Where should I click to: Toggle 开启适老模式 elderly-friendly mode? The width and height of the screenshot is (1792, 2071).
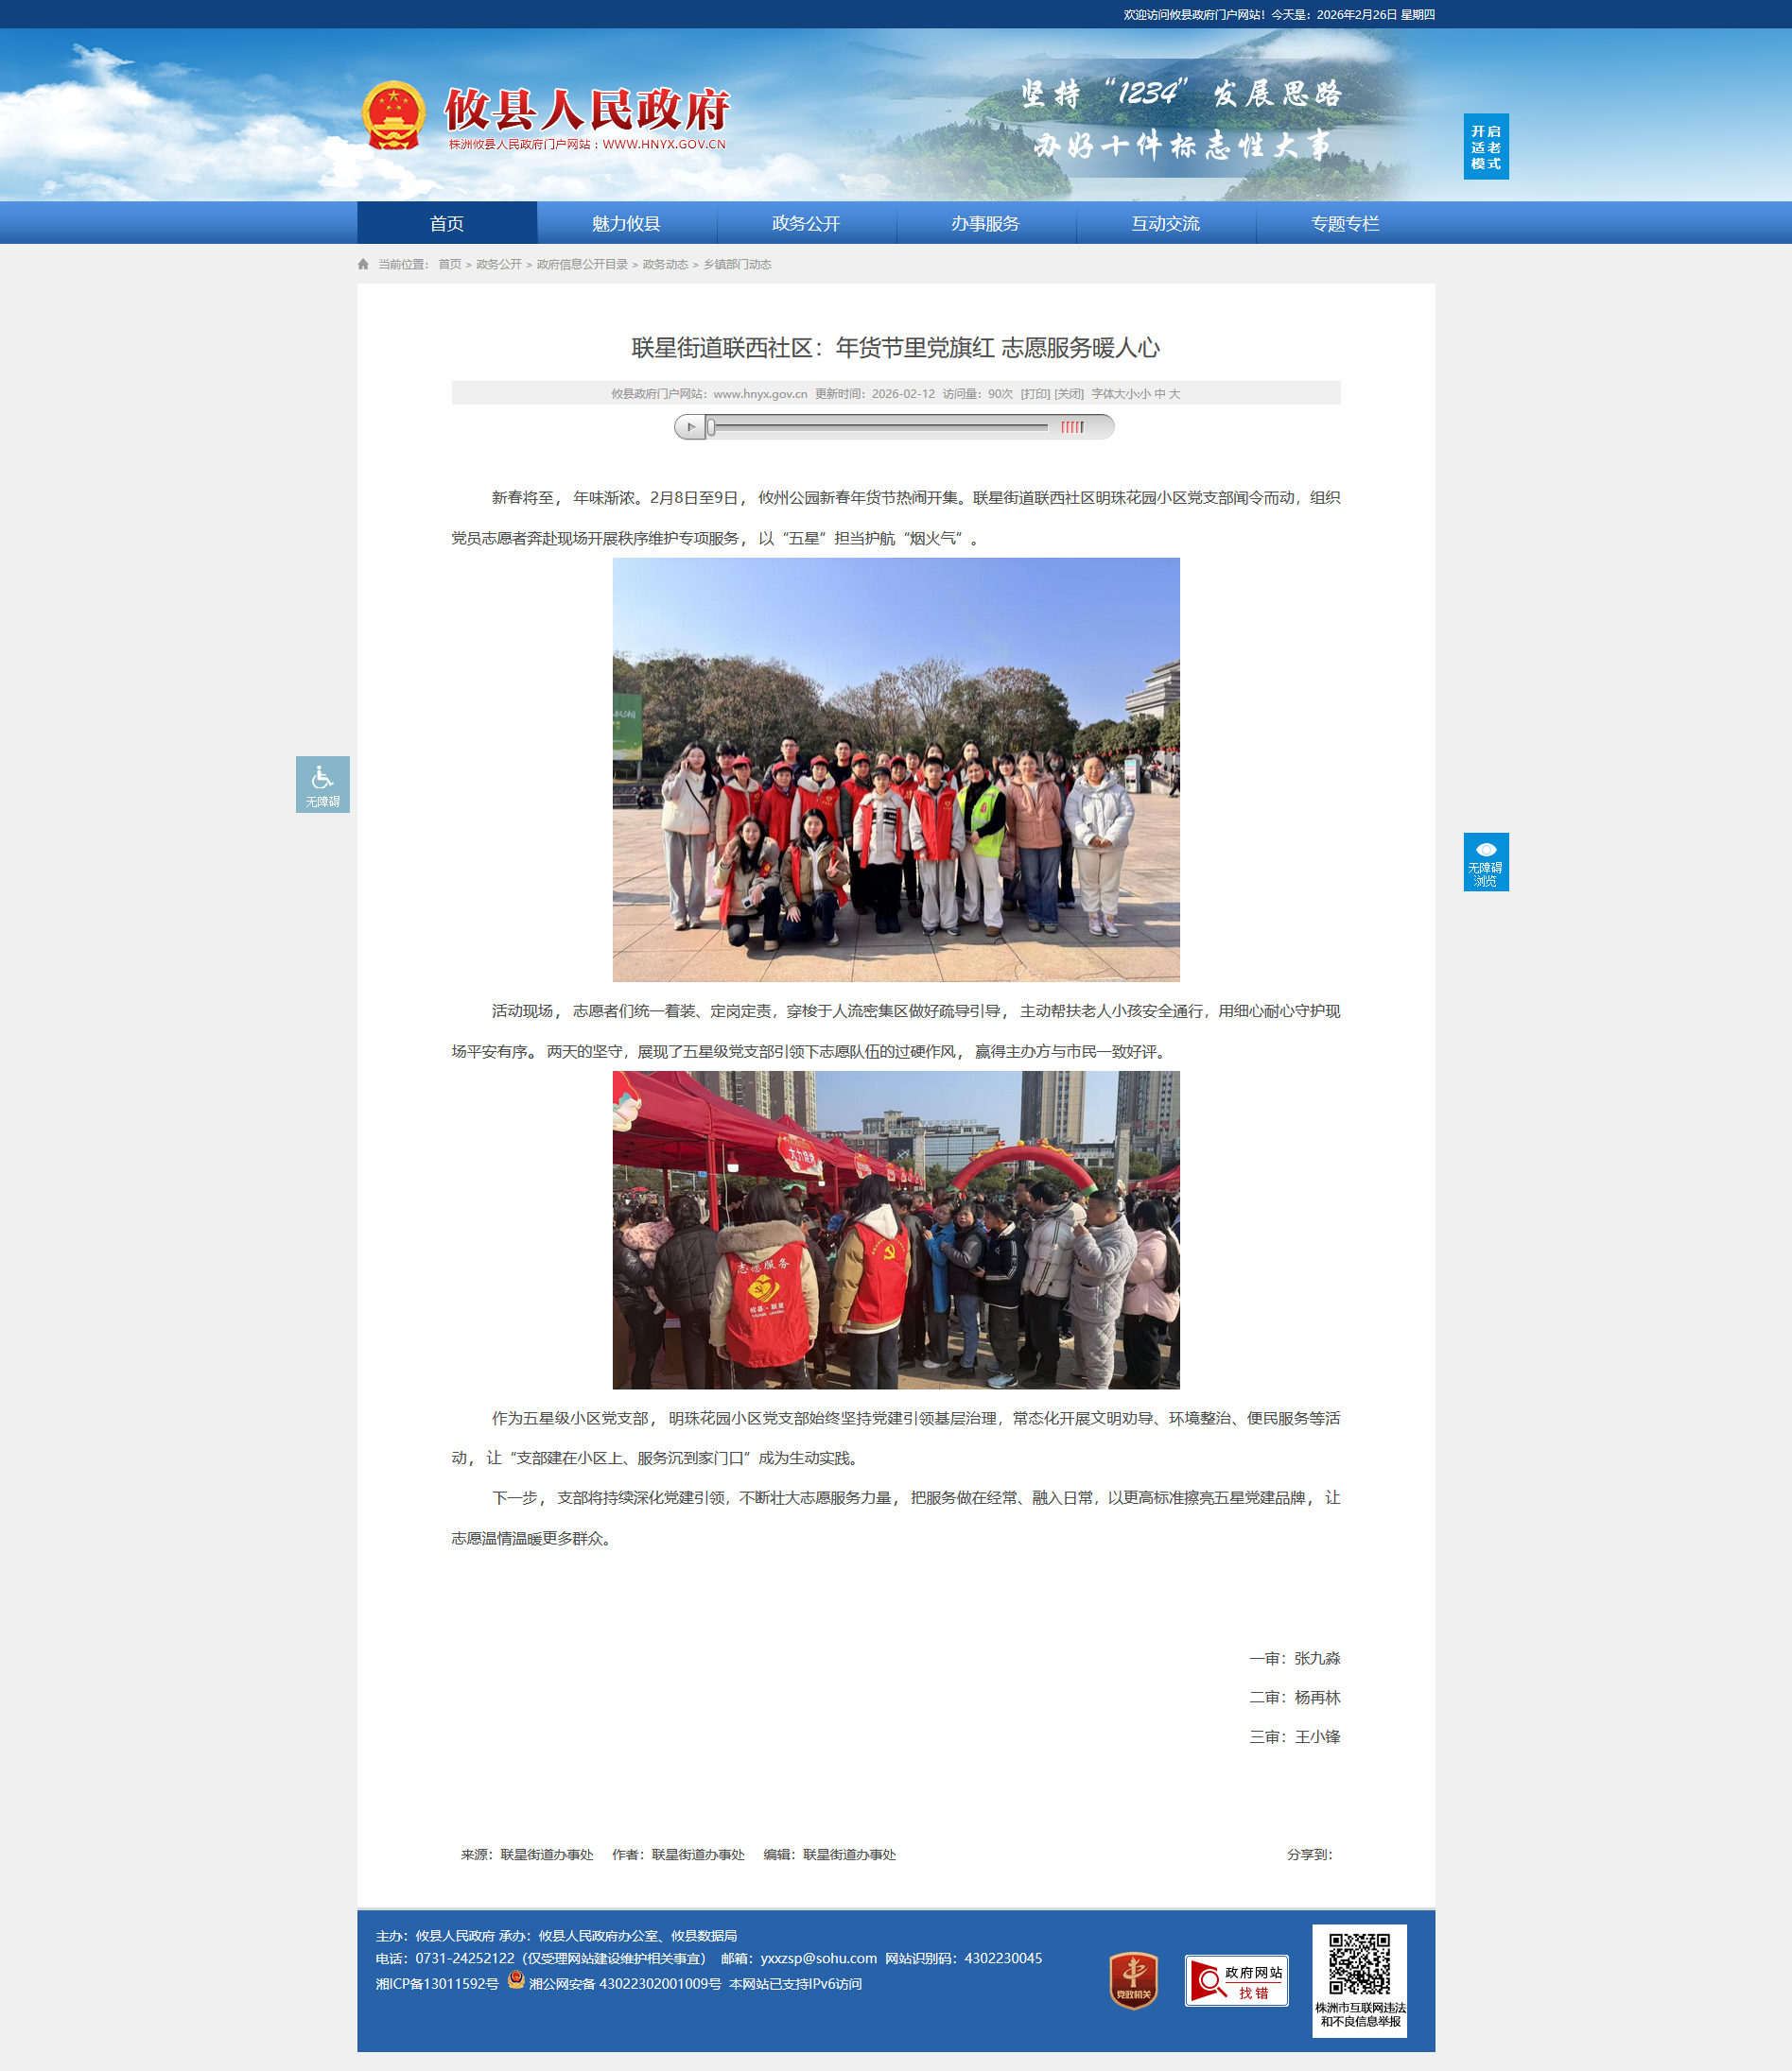tap(1485, 147)
